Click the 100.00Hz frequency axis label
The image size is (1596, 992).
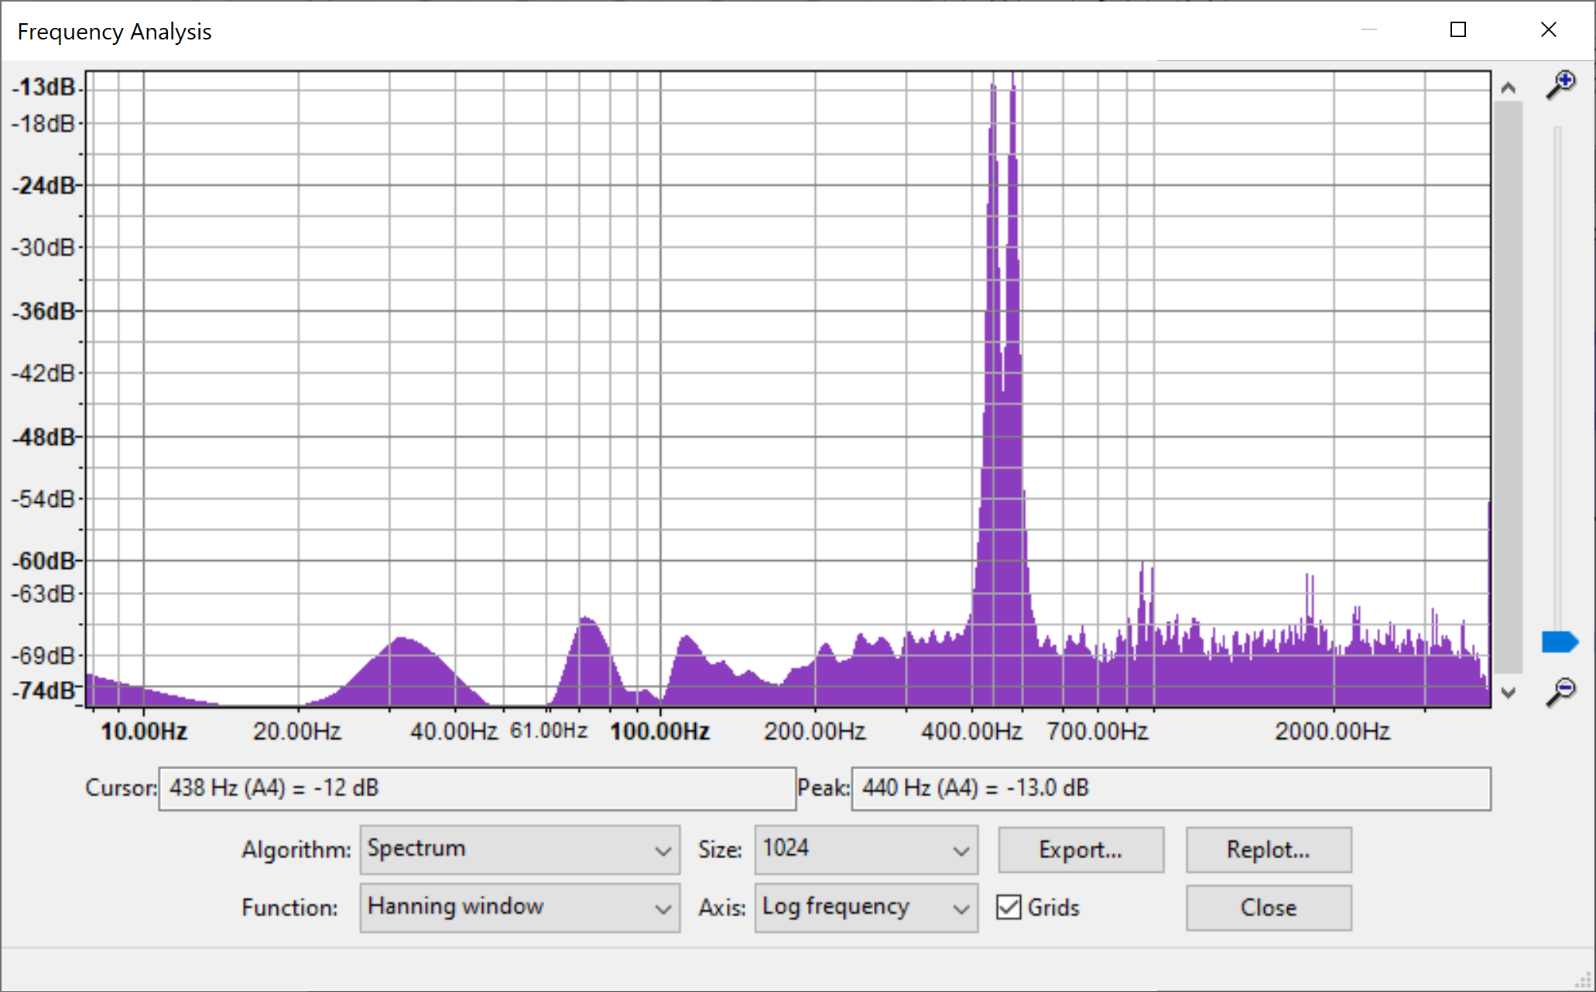point(660,731)
